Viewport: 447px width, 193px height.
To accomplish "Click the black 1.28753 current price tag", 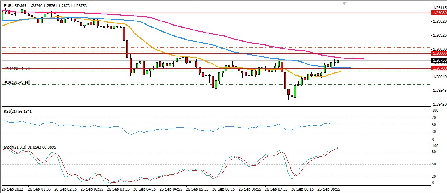I will click(x=438, y=60).
